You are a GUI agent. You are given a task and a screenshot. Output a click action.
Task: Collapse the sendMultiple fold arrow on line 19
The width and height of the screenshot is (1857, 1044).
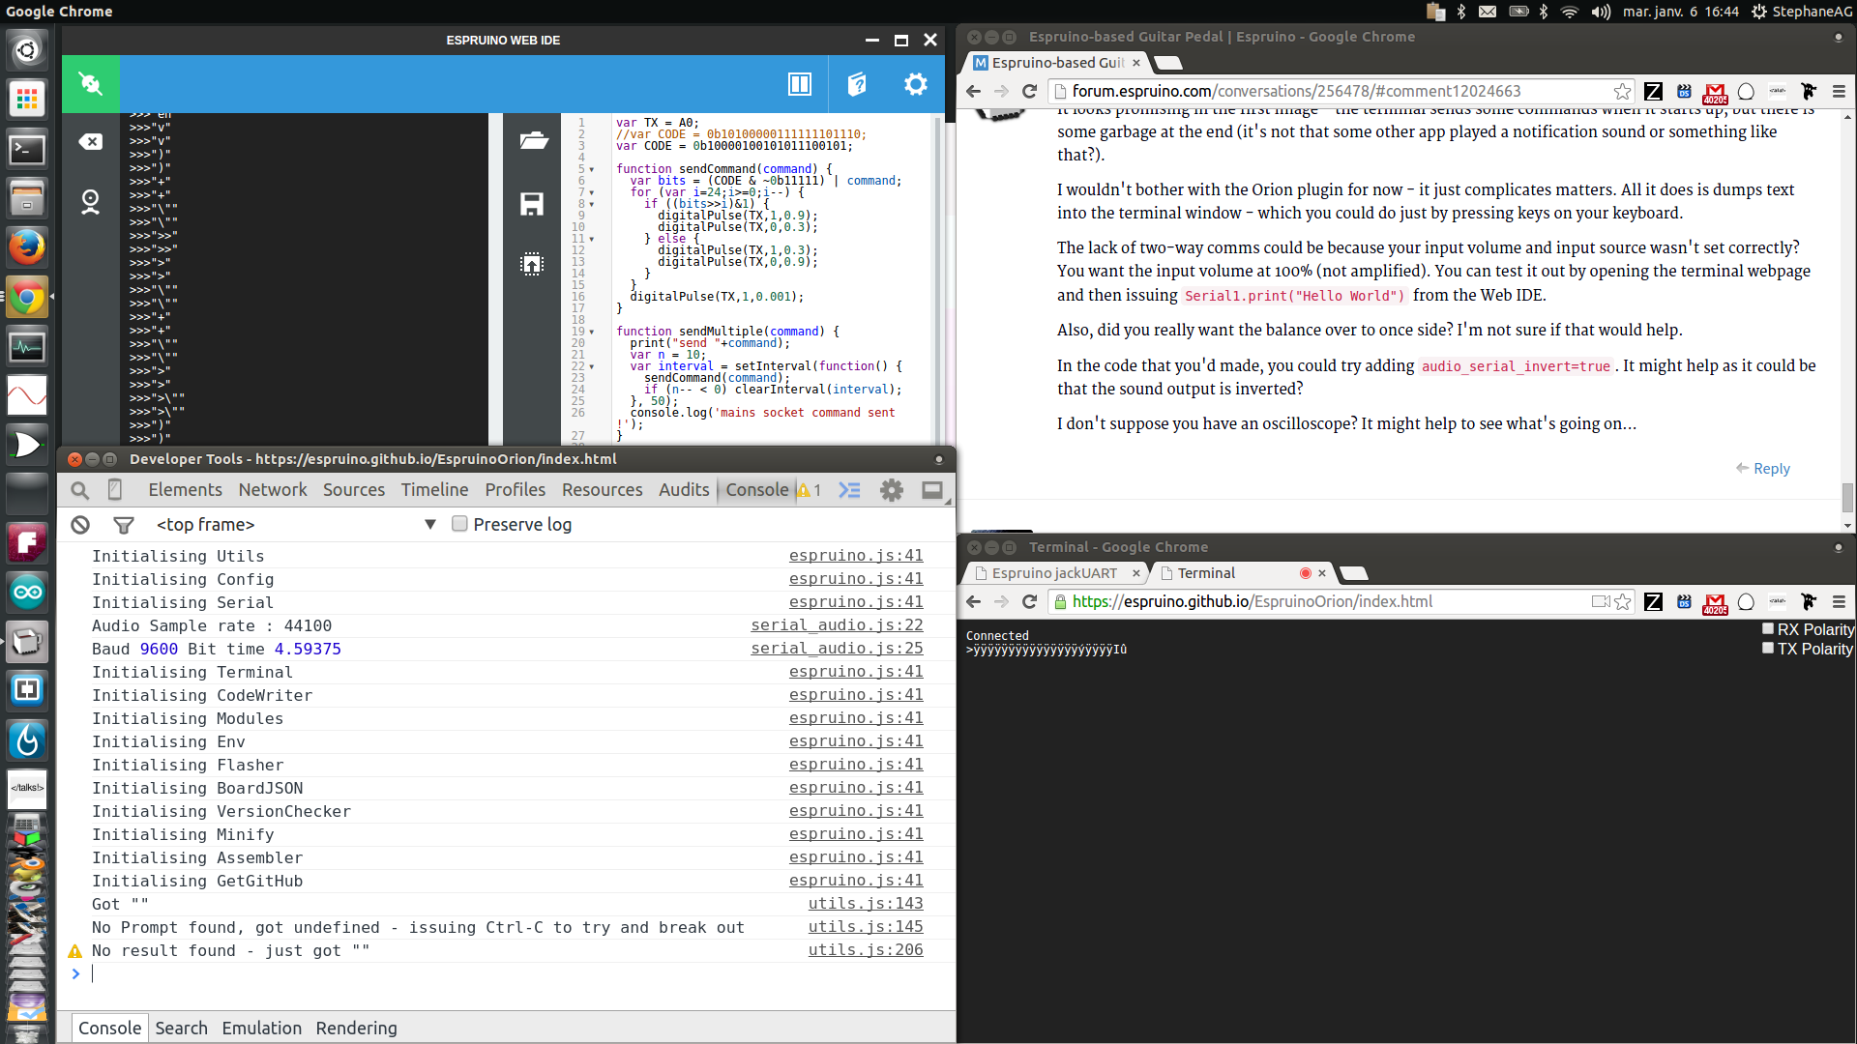pyautogui.click(x=592, y=333)
